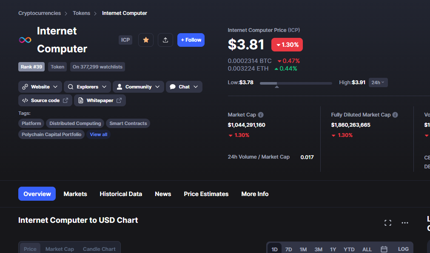
Task: Set chart range to 1Y
Action: tap(333, 249)
